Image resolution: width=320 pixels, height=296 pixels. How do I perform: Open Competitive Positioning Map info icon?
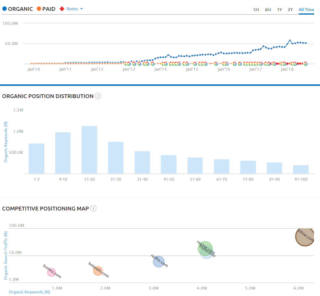tap(94, 208)
